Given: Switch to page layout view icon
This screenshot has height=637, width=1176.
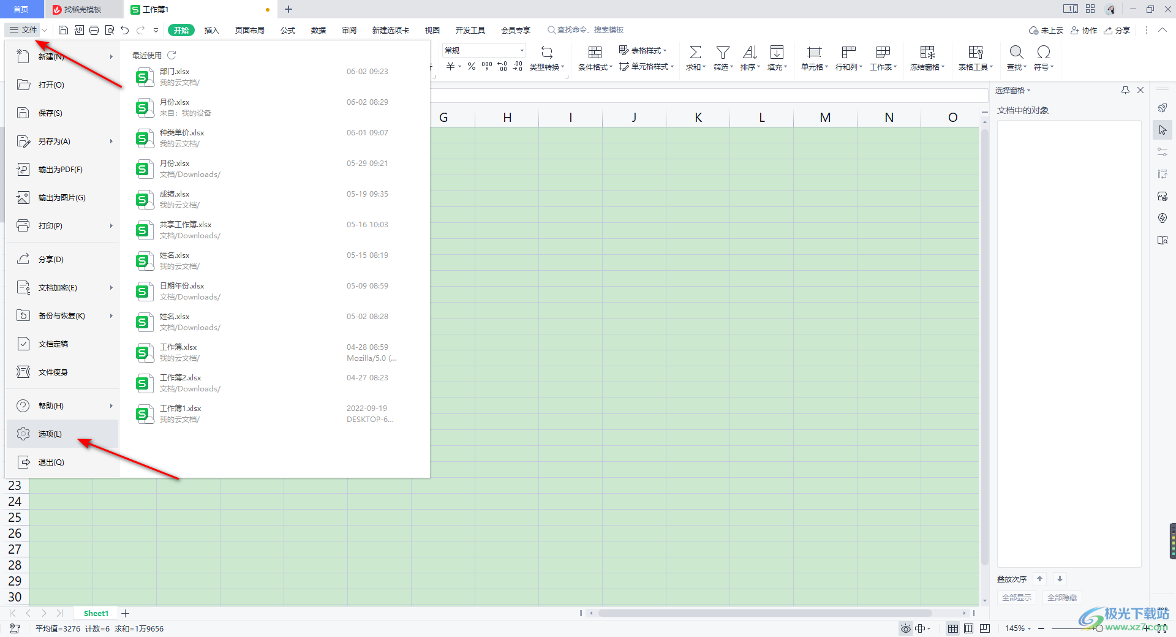Looking at the screenshot, I should [x=968, y=628].
